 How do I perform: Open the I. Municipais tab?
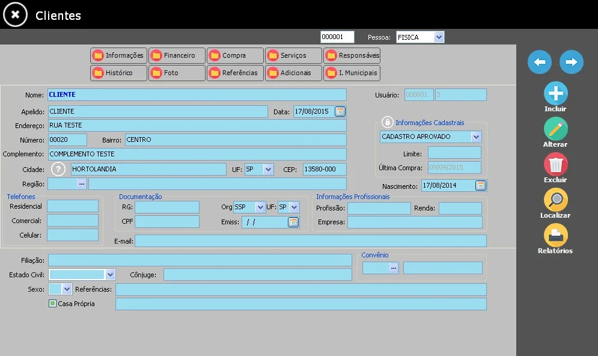(352, 73)
